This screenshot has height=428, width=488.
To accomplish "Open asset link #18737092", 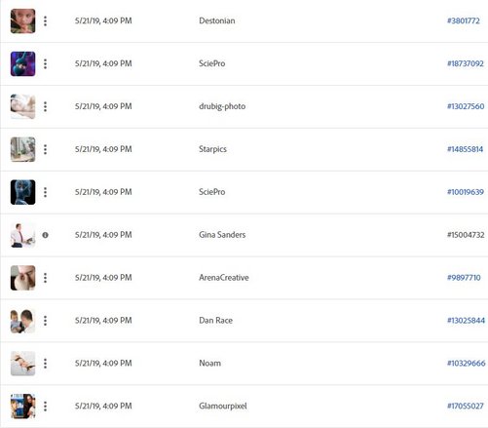I will 466,63.
